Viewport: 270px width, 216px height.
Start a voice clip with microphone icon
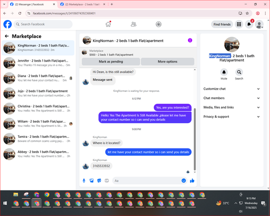coord(84,180)
